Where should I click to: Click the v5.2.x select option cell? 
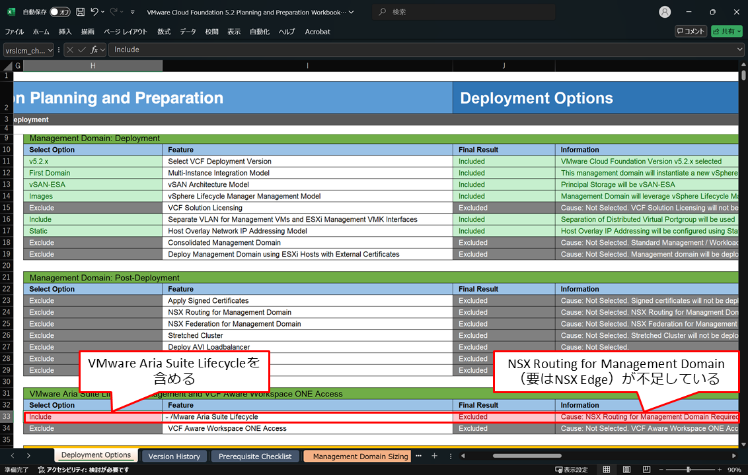tap(93, 162)
